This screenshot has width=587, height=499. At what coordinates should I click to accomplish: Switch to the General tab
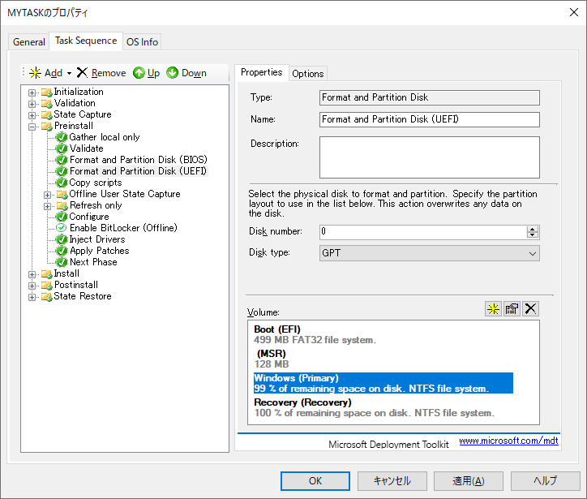click(x=29, y=42)
